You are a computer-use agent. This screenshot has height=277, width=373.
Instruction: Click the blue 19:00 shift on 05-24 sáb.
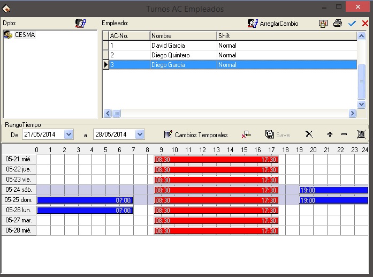[333, 190]
